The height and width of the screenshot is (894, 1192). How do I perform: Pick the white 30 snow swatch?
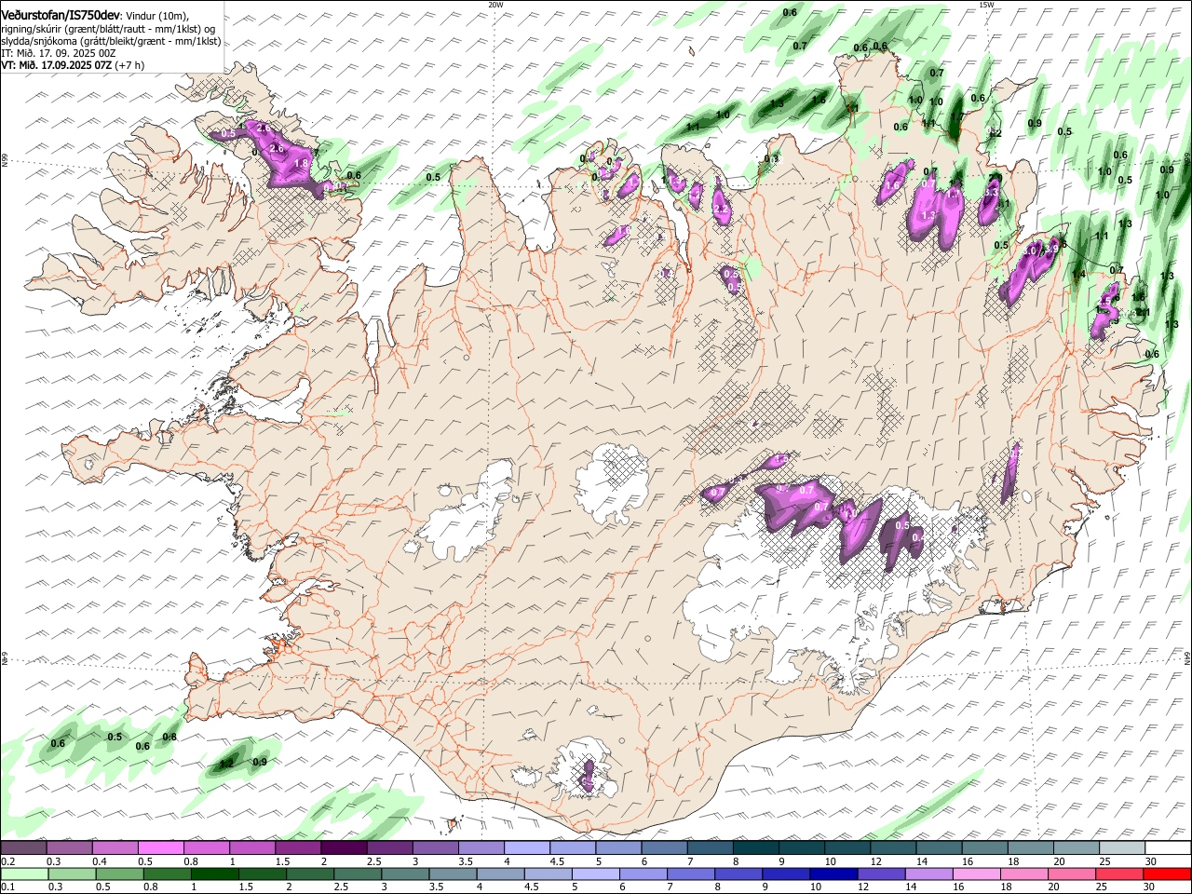coord(1167,848)
